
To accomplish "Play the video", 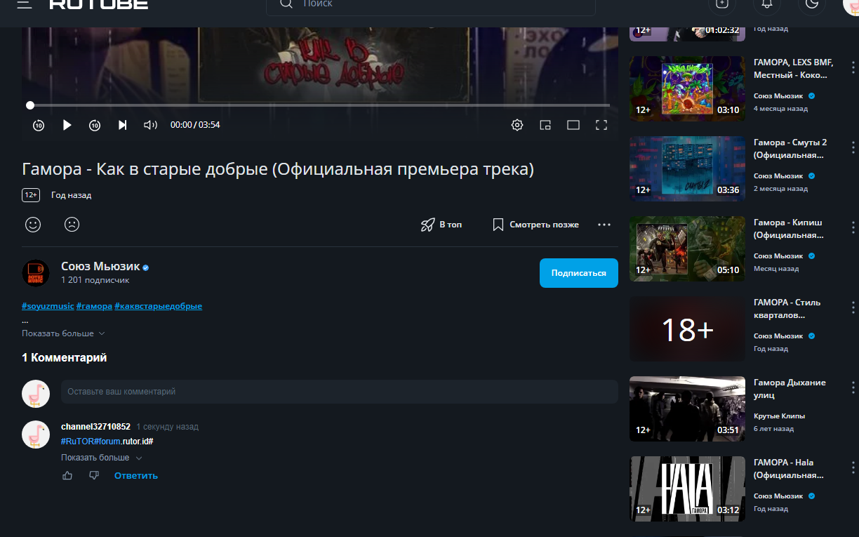I will click(x=67, y=125).
